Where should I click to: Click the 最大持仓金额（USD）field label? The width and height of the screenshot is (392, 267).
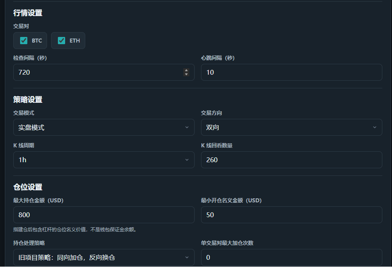point(38,200)
